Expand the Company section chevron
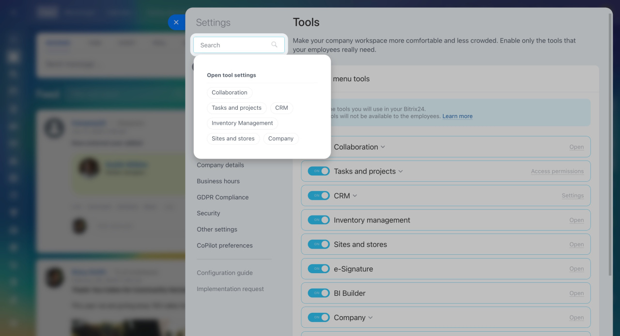This screenshot has height=336, width=620. pyautogui.click(x=371, y=318)
